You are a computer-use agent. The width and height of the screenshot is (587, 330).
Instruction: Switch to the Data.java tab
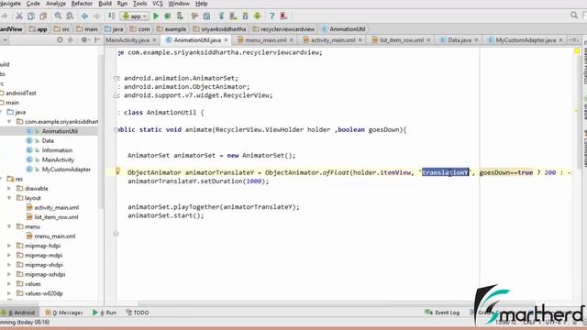click(x=460, y=39)
